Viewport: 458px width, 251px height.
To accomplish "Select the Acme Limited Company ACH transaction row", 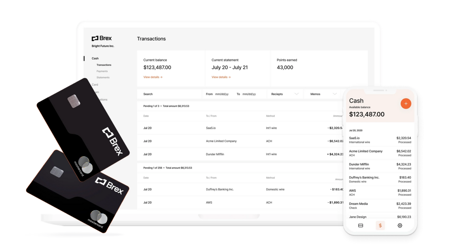I will point(239,141).
